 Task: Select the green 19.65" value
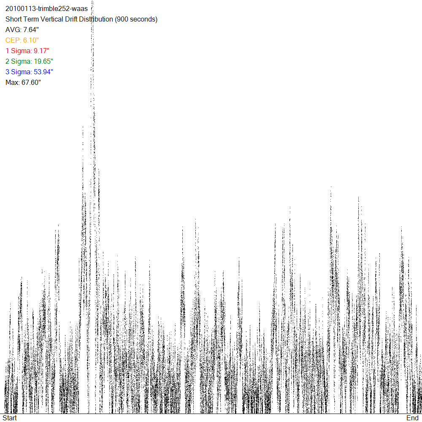[x=44, y=62]
